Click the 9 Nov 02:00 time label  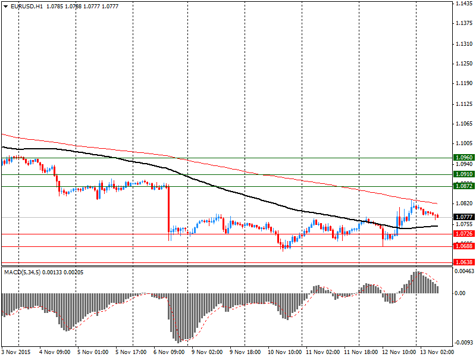click(x=207, y=352)
